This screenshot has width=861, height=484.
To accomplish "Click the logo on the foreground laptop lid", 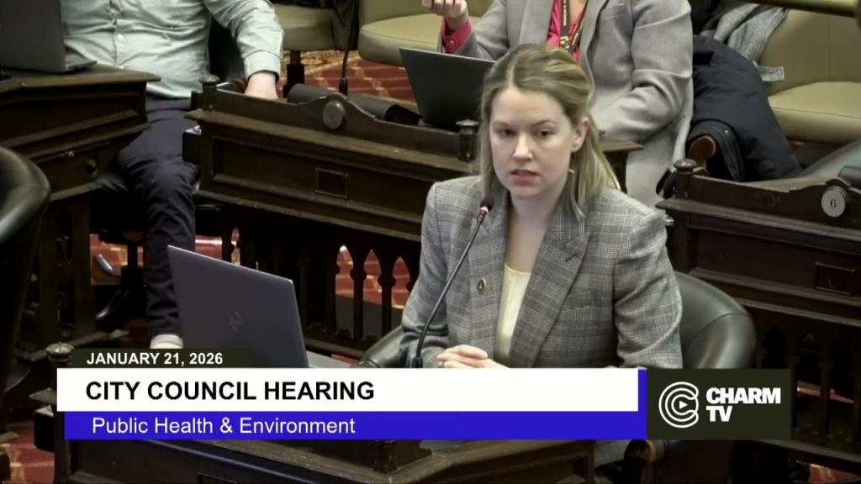I will coord(235,320).
